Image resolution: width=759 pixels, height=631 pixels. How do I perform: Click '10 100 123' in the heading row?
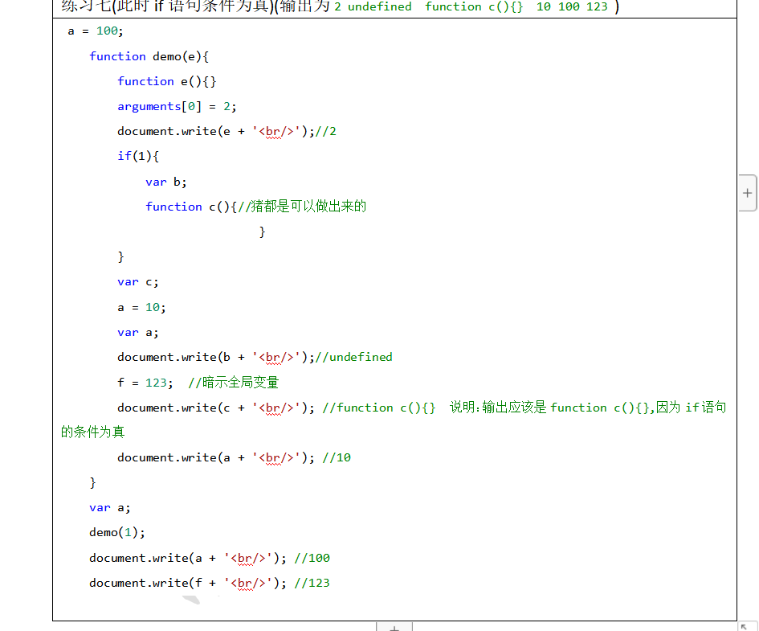(x=572, y=6)
